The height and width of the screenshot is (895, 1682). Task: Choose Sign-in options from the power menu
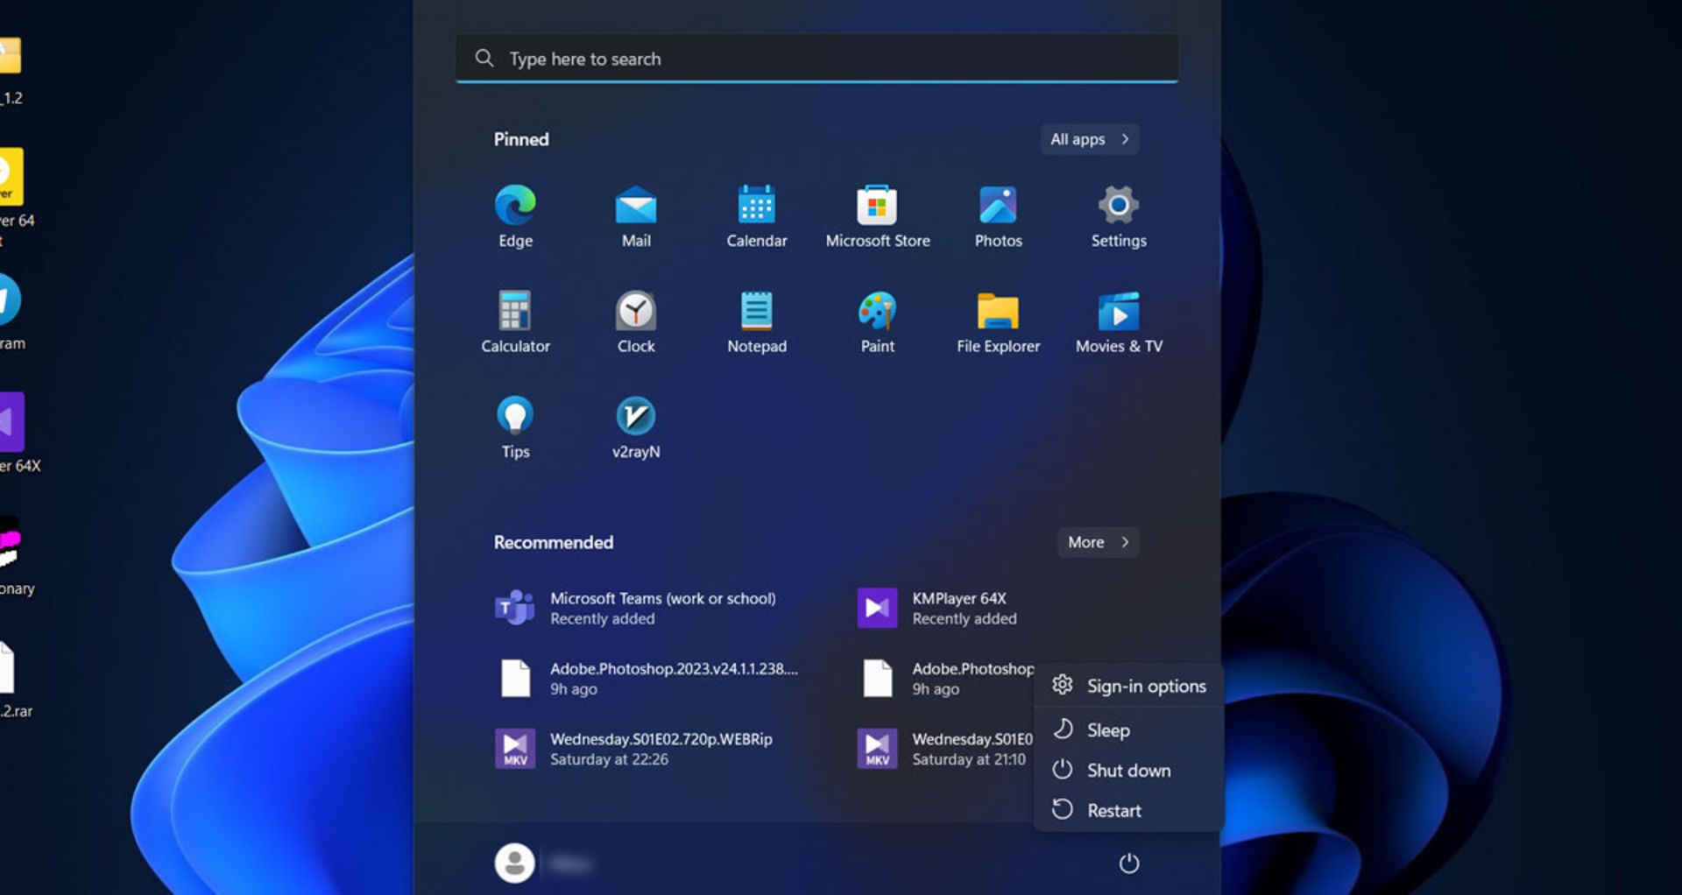1129,686
